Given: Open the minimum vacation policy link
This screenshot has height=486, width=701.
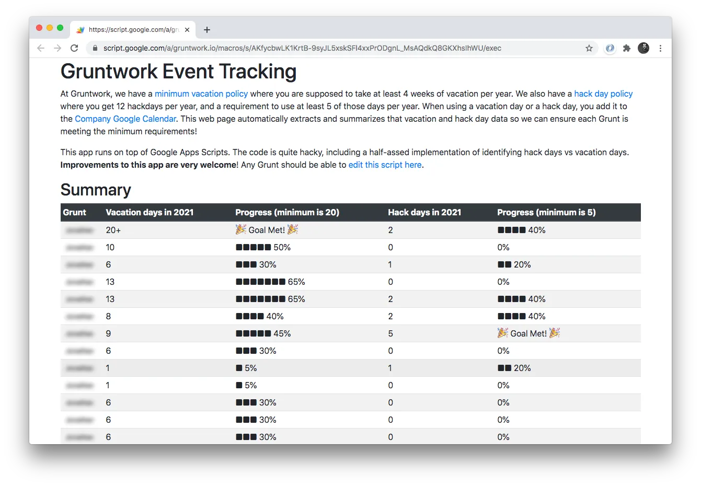Looking at the screenshot, I should [201, 94].
